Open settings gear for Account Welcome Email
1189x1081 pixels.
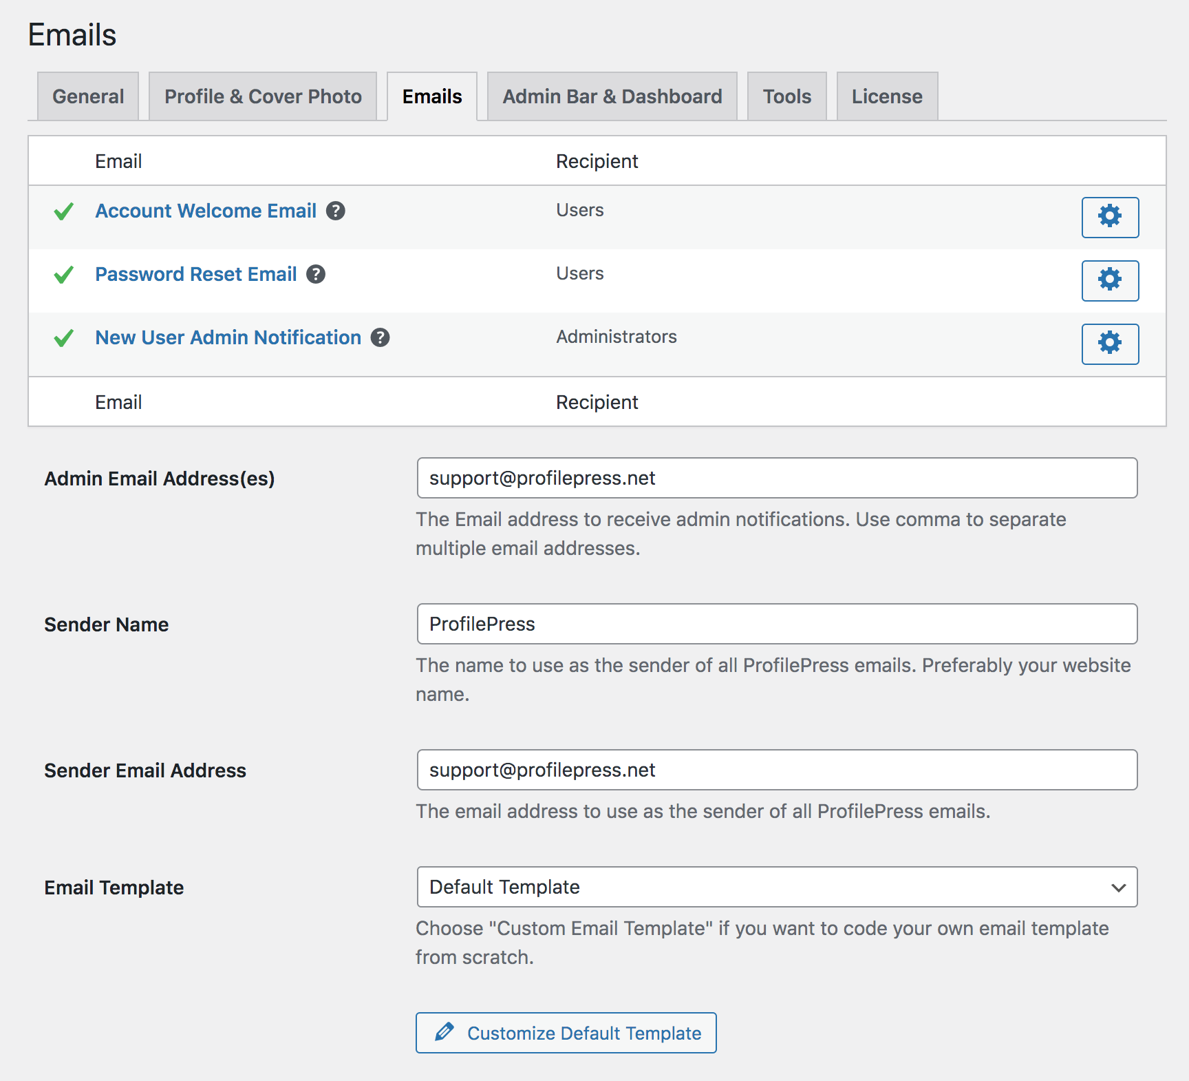1110,218
